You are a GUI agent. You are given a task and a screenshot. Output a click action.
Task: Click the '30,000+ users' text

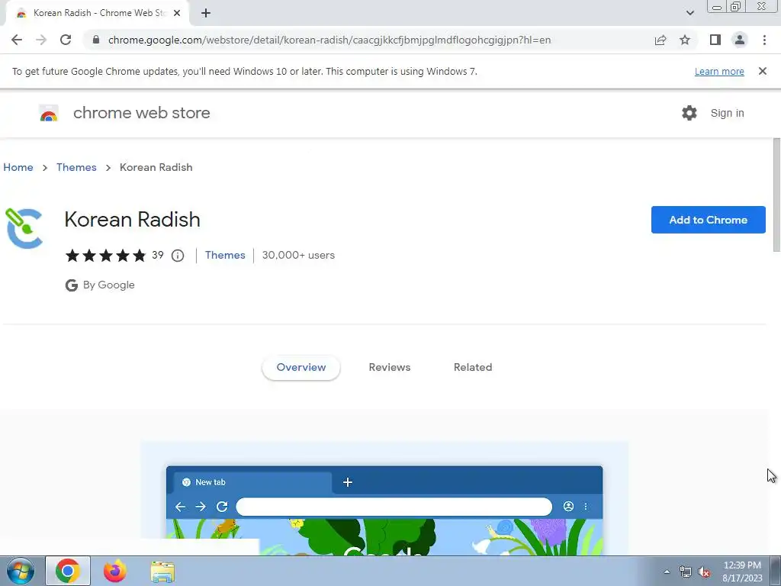(x=298, y=255)
